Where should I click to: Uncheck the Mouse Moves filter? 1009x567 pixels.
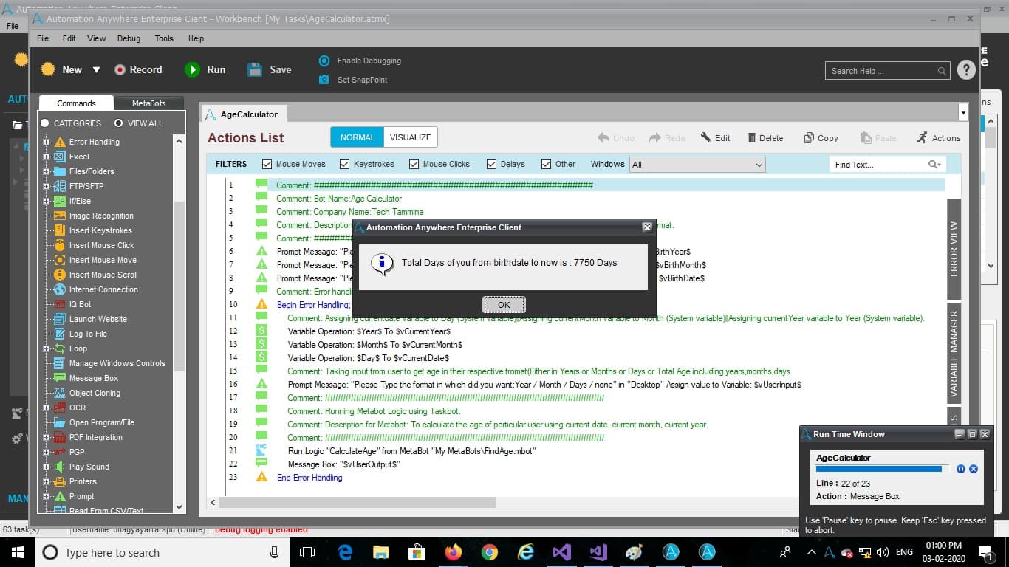(x=267, y=164)
